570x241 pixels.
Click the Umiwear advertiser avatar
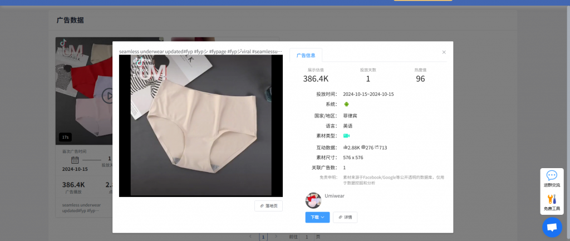coord(313,201)
